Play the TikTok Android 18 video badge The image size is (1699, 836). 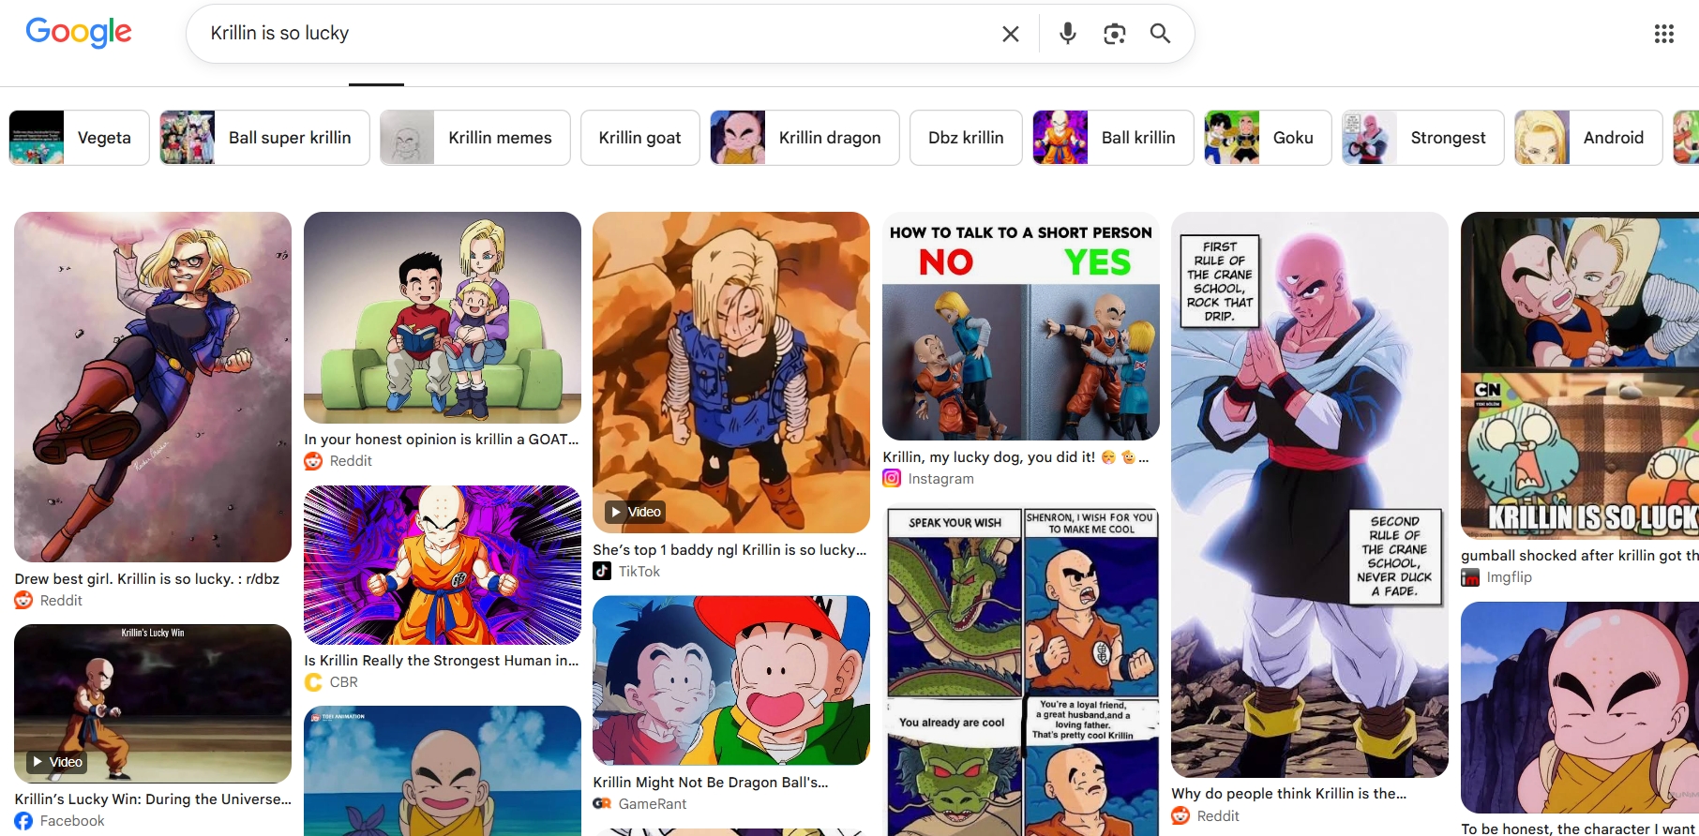point(635,512)
